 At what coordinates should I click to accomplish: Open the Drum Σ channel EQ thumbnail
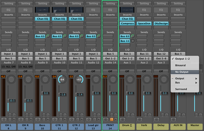[127, 10]
